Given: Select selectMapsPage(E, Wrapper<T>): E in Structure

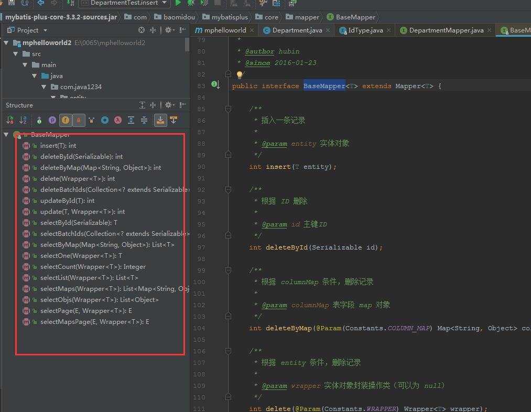Looking at the screenshot, I should 95,322.
